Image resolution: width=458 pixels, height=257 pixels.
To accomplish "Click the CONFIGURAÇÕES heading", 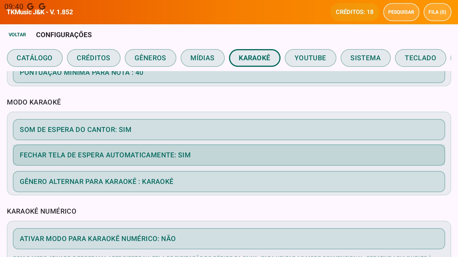I will tap(64, 35).
